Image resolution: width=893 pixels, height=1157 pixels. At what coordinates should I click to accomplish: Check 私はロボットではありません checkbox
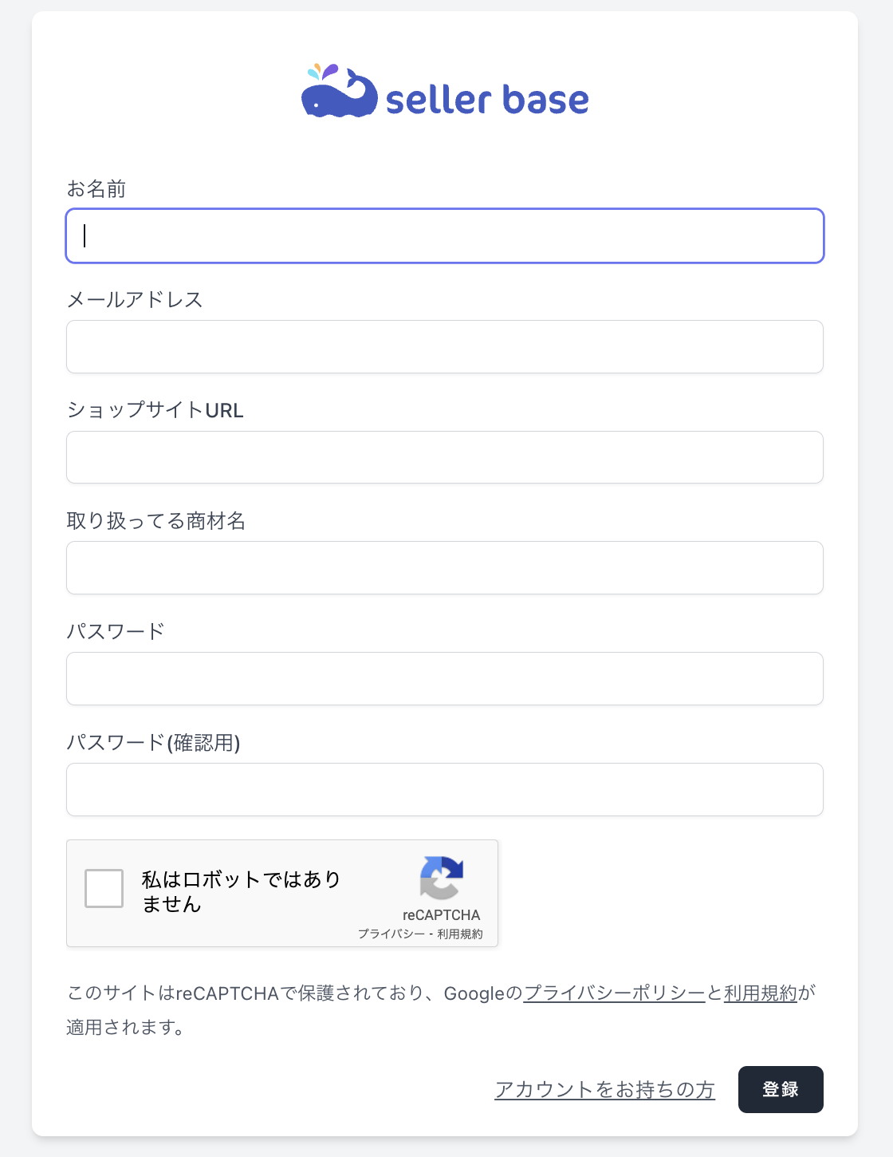(103, 888)
